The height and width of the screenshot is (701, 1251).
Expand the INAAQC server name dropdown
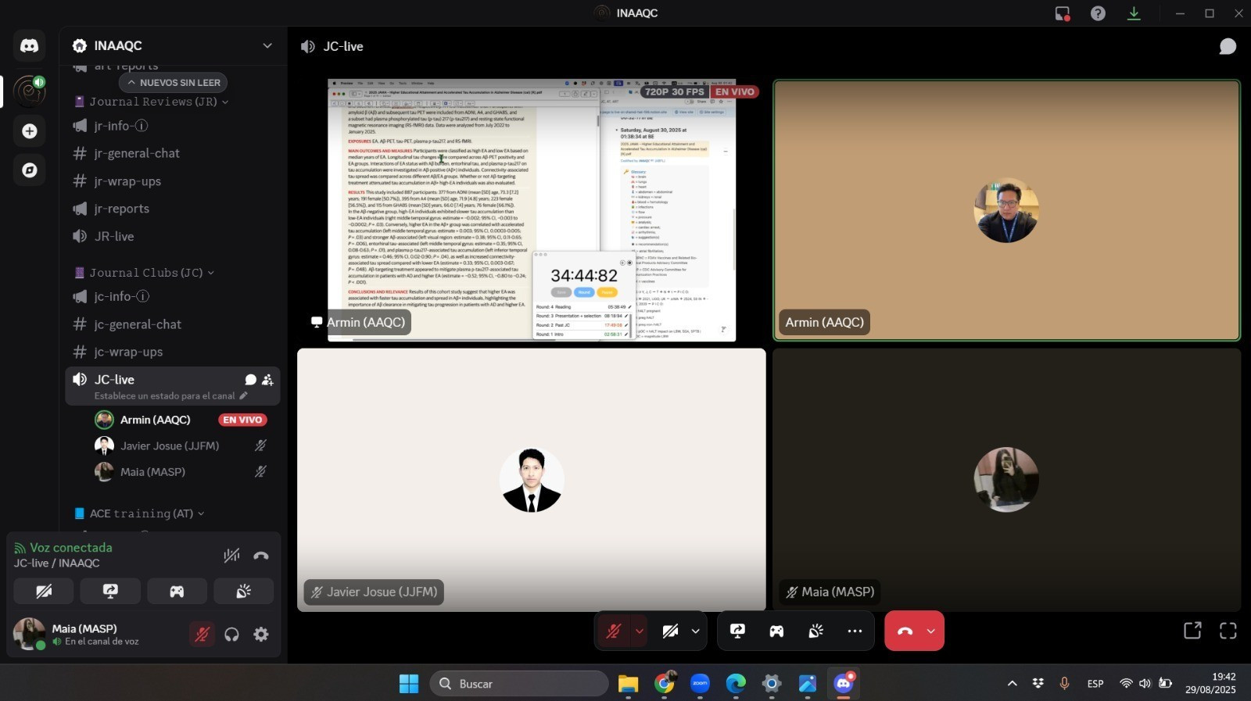point(267,46)
